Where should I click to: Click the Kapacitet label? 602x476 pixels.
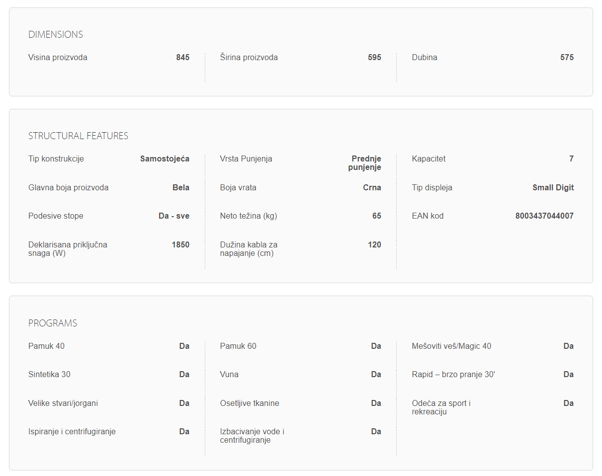coord(429,159)
